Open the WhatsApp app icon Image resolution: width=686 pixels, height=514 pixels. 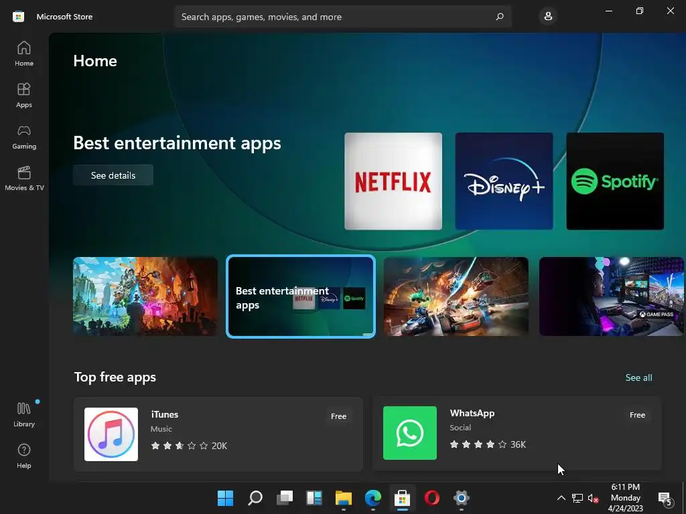(x=410, y=433)
